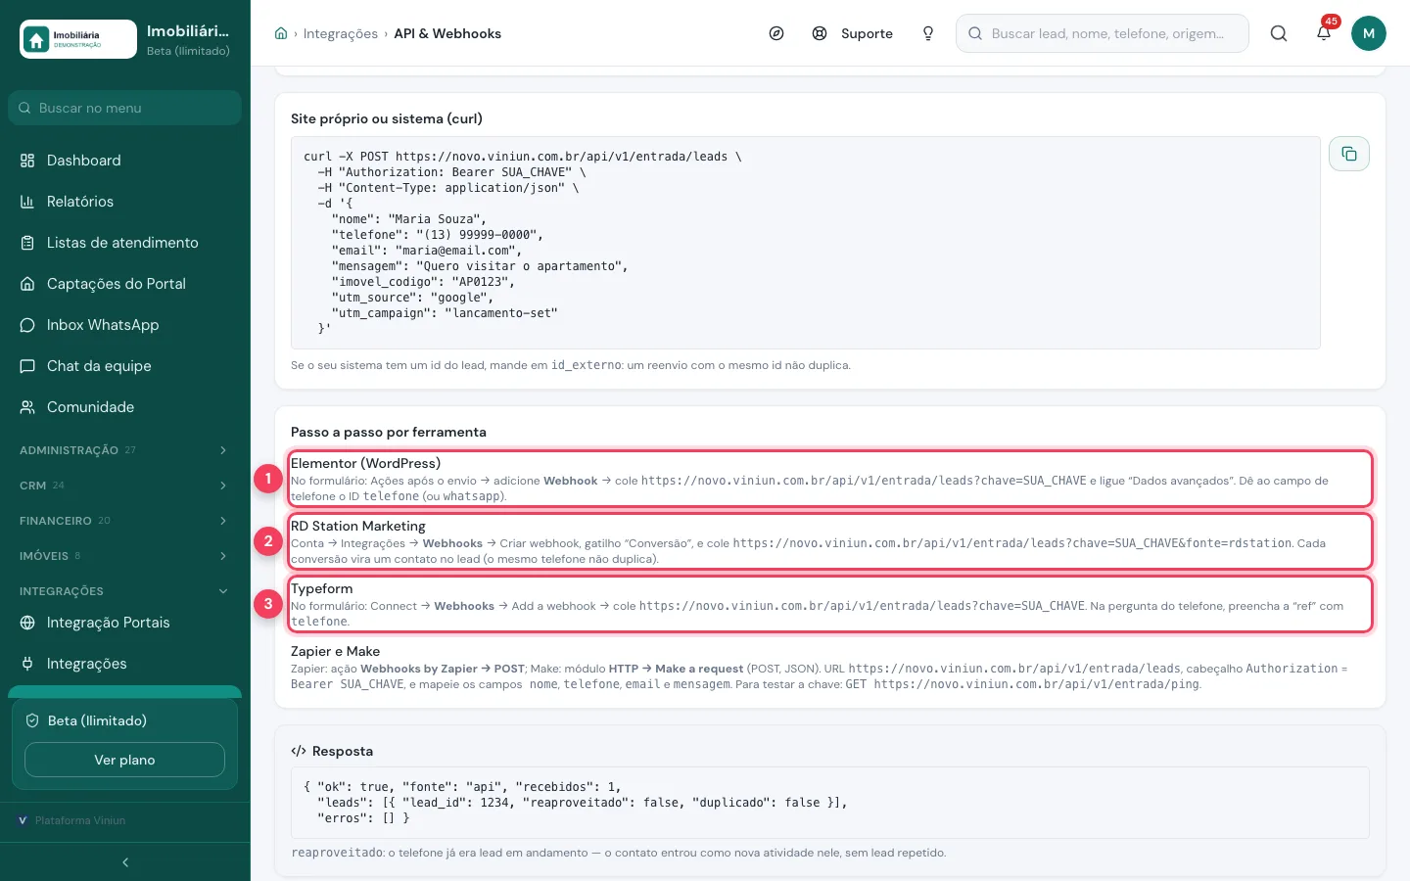This screenshot has width=1410, height=881.
Task: Click the Zapier e Make heading
Action: pyautogui.click(x=335, y=651)
